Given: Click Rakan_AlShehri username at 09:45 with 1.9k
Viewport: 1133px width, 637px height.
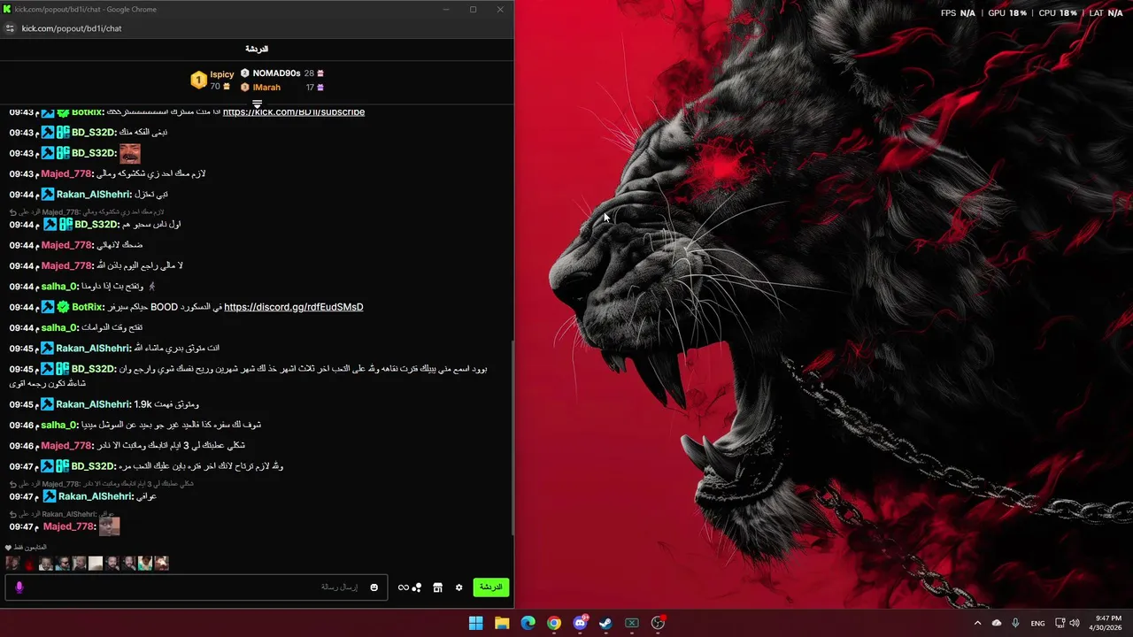Looking at the screenshot, I should tap(93, 404).
